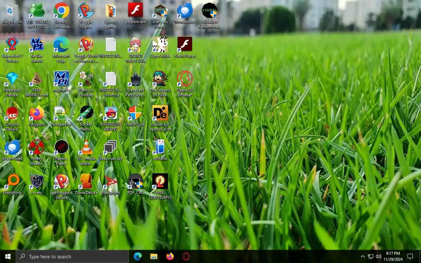Click the Type here to search box
This screenshot has width=421, height=263.
point(72,256)
